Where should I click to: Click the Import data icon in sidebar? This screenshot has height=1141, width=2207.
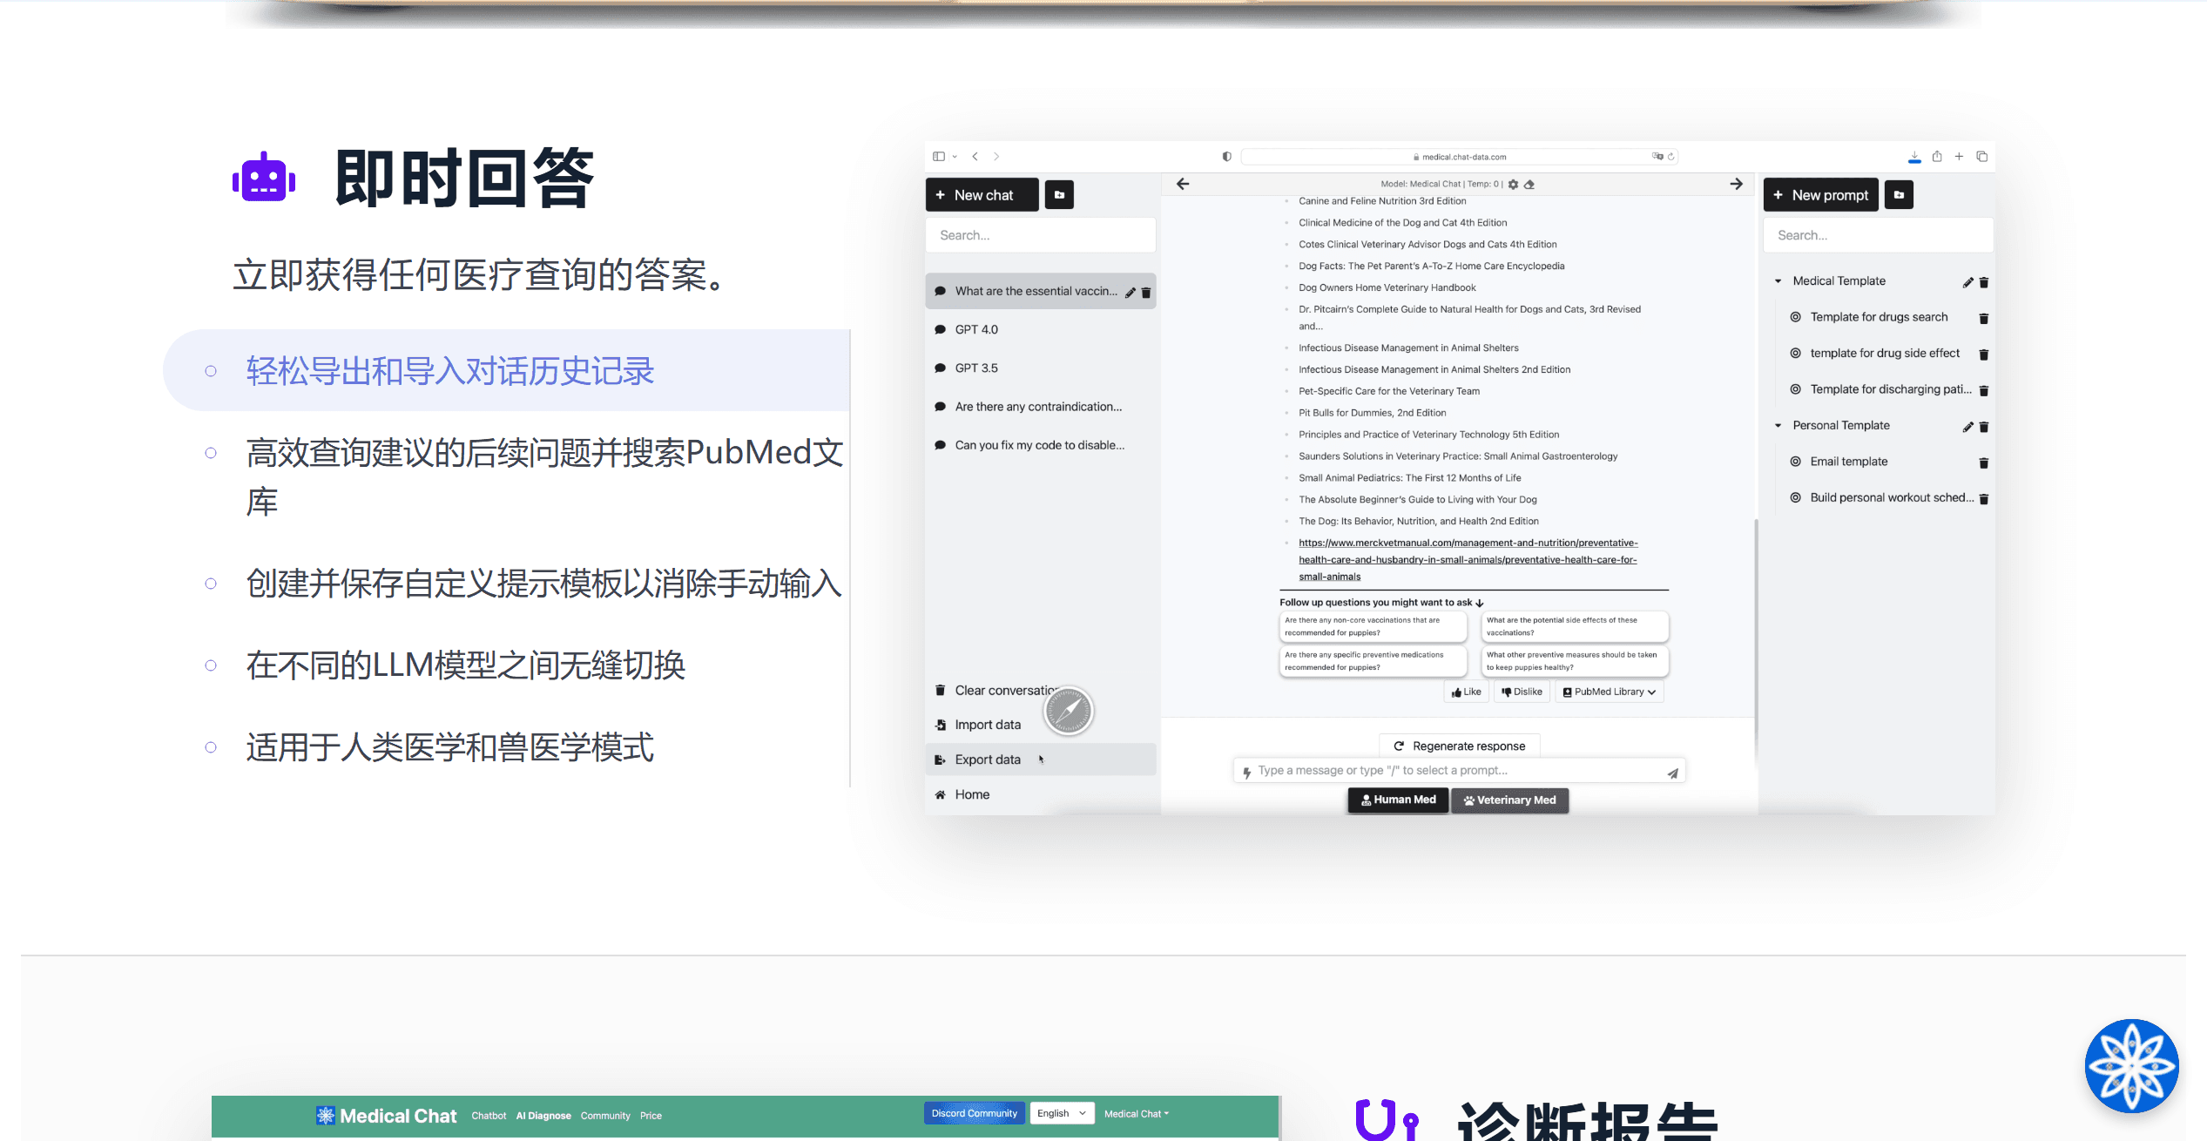pyautogui.click(x=941, y=724)
